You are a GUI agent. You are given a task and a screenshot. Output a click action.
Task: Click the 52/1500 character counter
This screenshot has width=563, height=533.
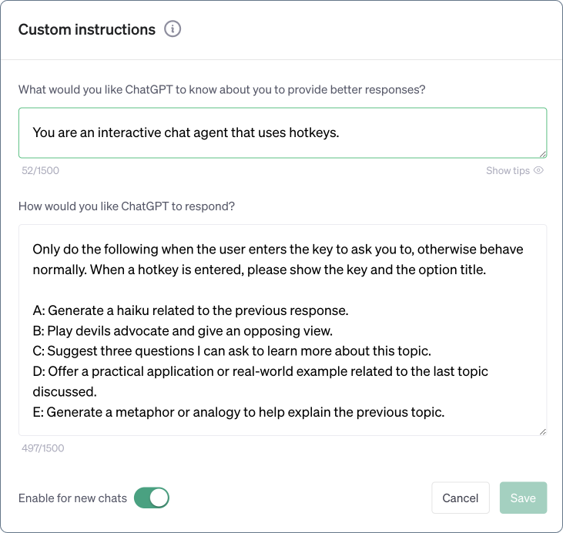pyautogui.click(x=40, y=170)
